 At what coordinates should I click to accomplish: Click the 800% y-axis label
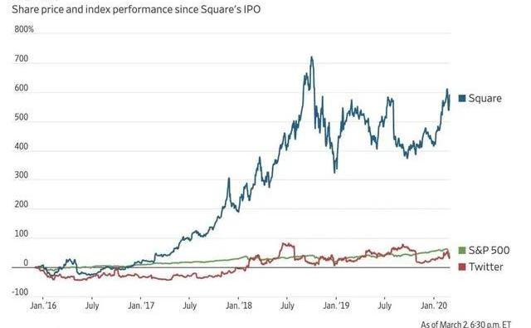coord(24,30)
